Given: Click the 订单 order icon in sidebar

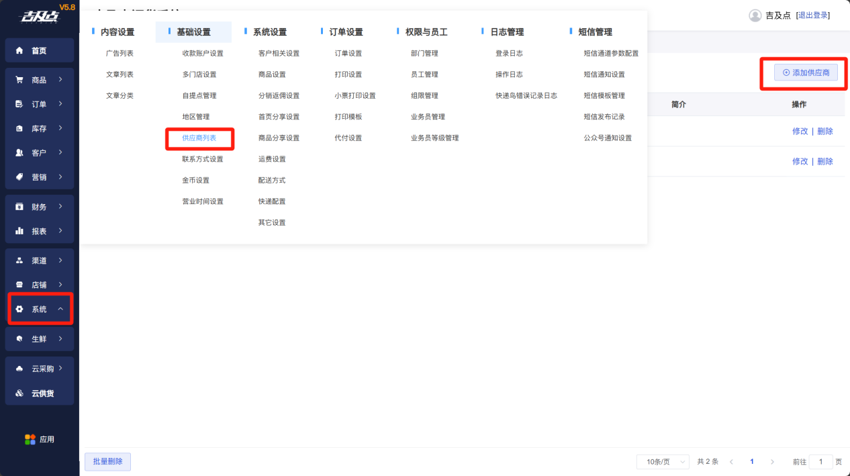Looking at the screenshot, I should pyautogui.click(x=19, y=104).
